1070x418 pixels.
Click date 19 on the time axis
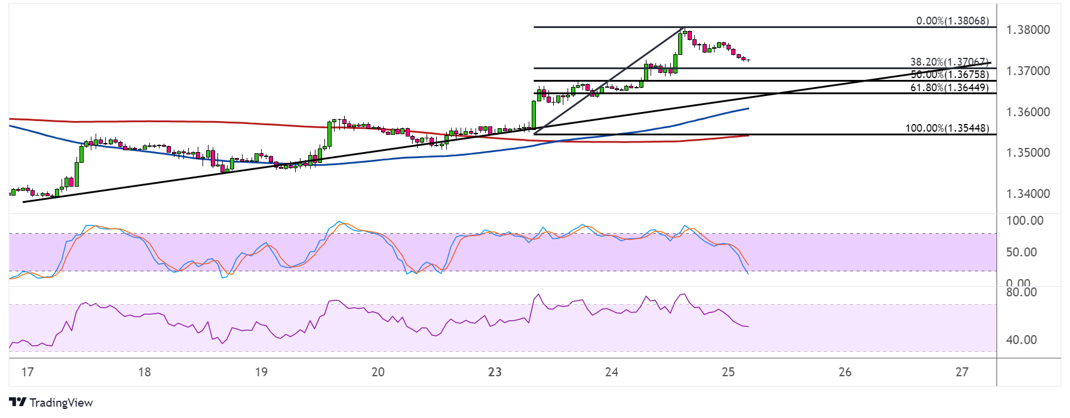coord(261,372)
